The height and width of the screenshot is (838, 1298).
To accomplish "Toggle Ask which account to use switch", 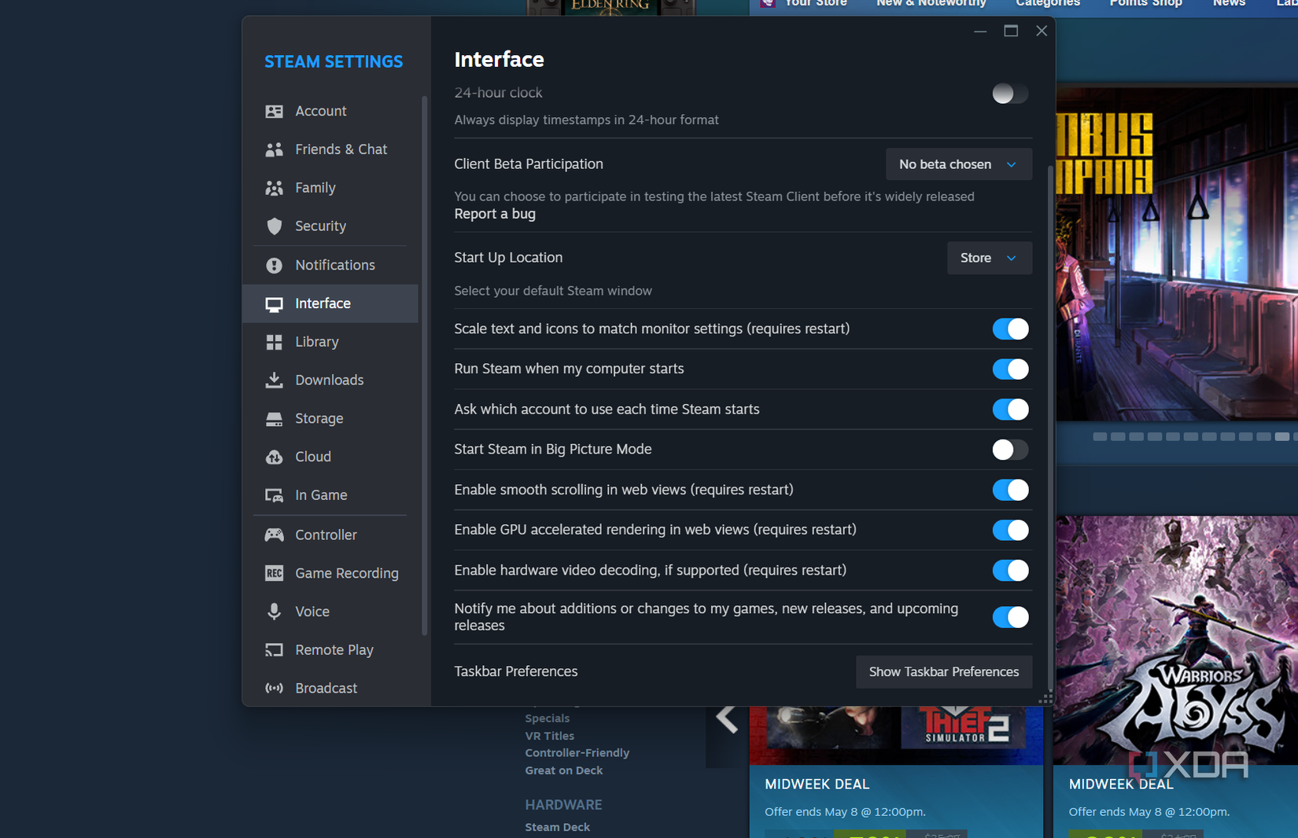I will (x=1010, y=410).
